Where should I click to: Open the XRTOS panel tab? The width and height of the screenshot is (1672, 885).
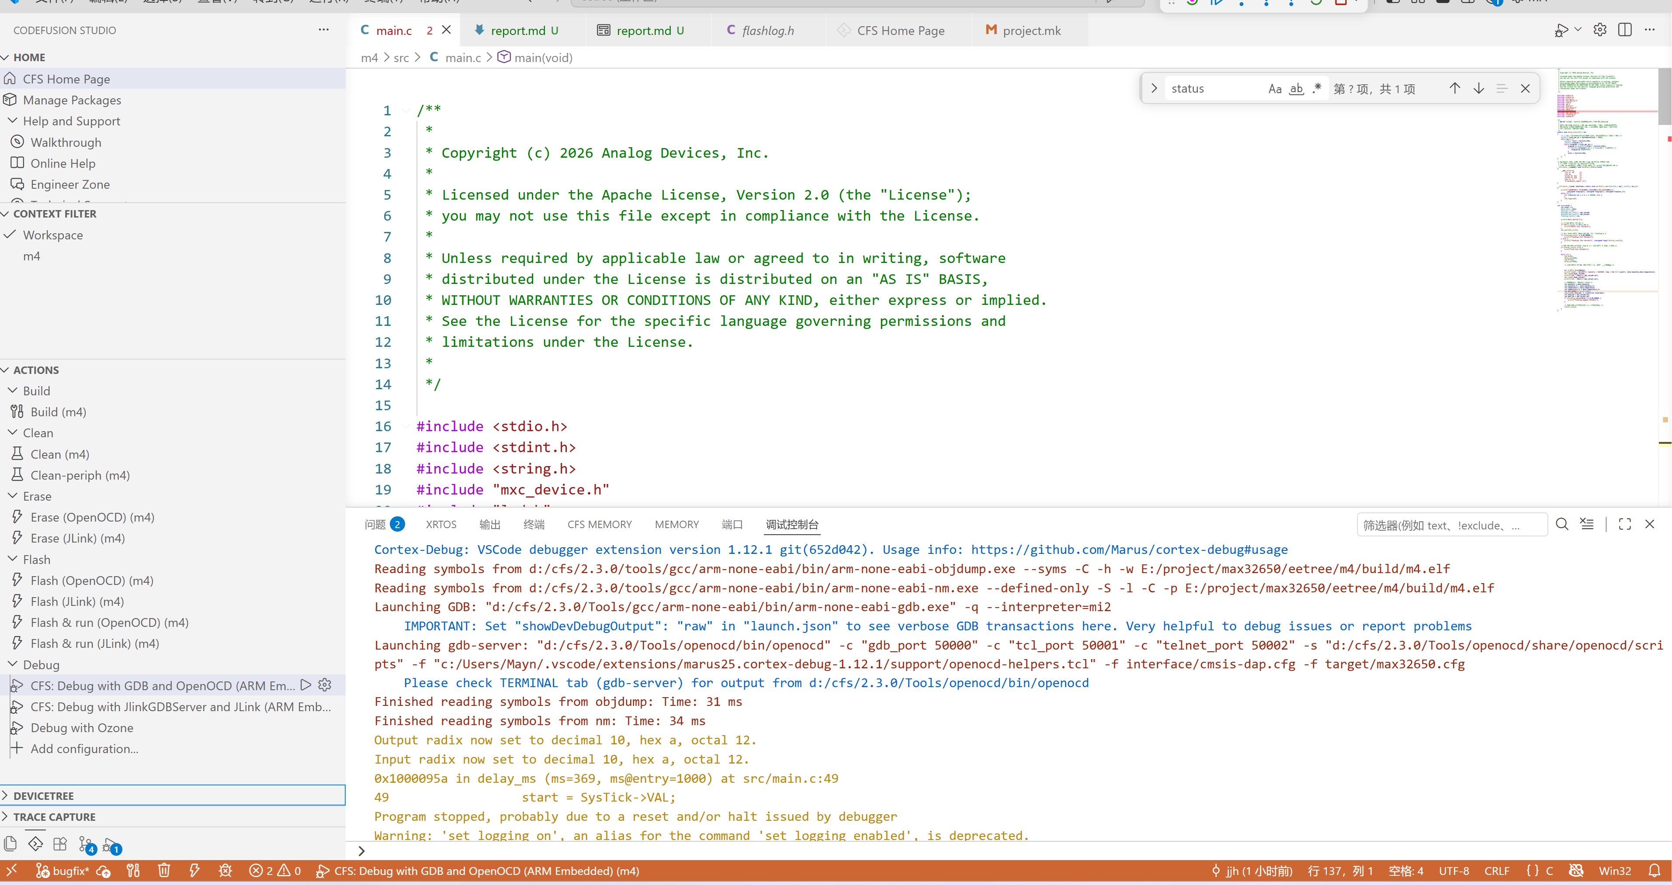coord(441,524)
